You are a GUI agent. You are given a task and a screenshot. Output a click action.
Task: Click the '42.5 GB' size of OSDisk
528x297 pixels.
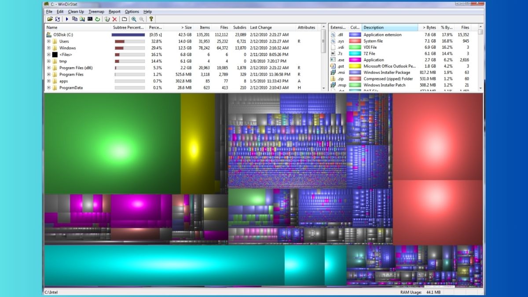(185, 34)
